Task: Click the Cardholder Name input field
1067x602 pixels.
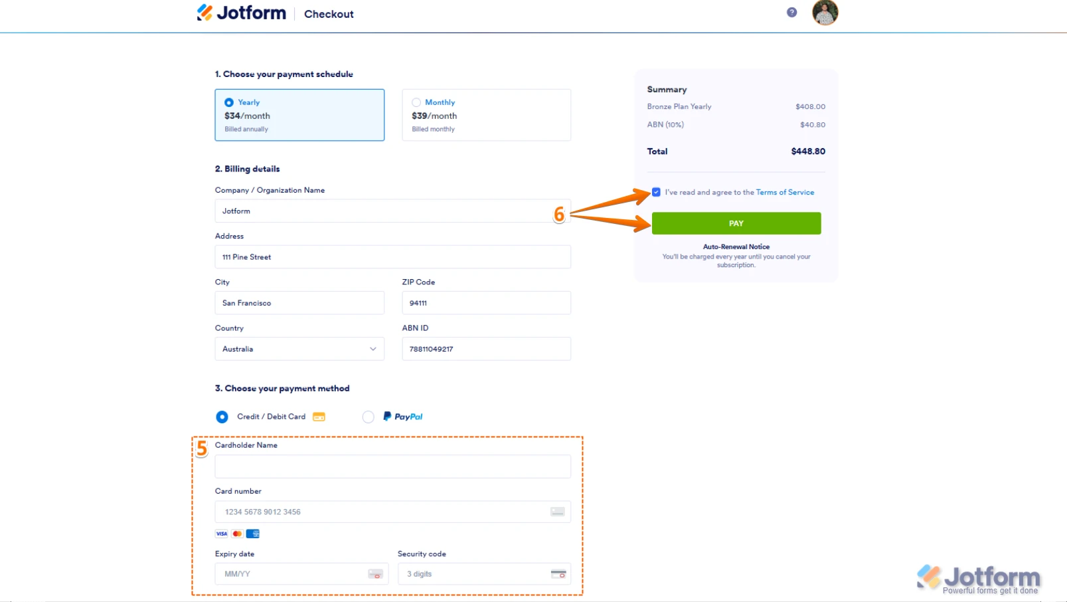Action: point(392,466)
